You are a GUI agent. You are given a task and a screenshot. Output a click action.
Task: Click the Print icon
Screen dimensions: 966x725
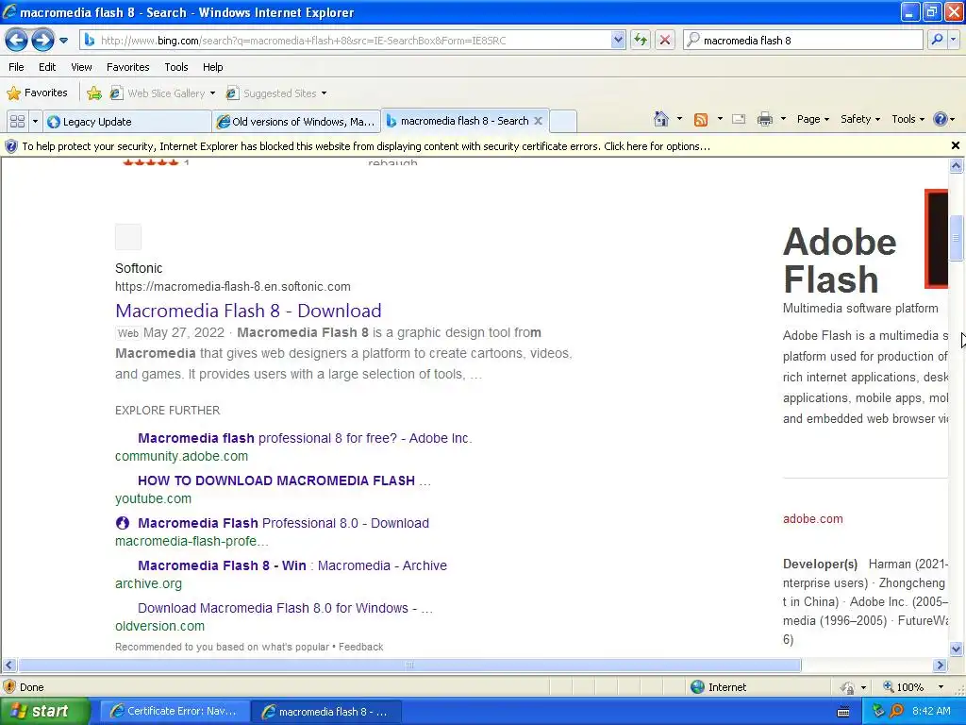[x=764, y=119]
